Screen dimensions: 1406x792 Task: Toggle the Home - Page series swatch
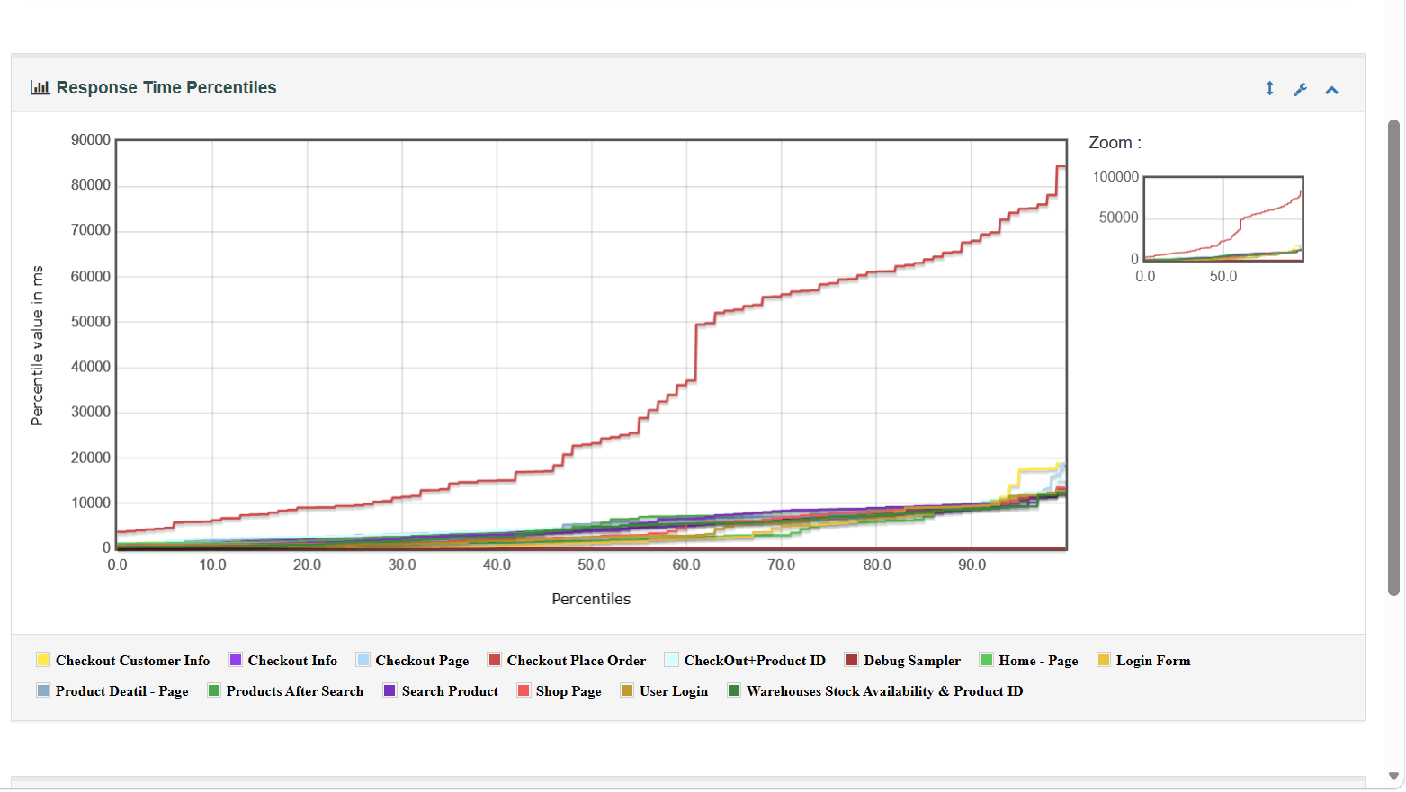pyautogui.click(x=987, y=660)
